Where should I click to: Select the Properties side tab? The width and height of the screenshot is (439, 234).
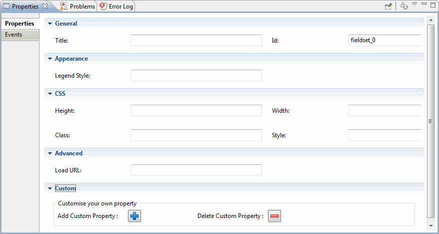[x=19, y=24]
